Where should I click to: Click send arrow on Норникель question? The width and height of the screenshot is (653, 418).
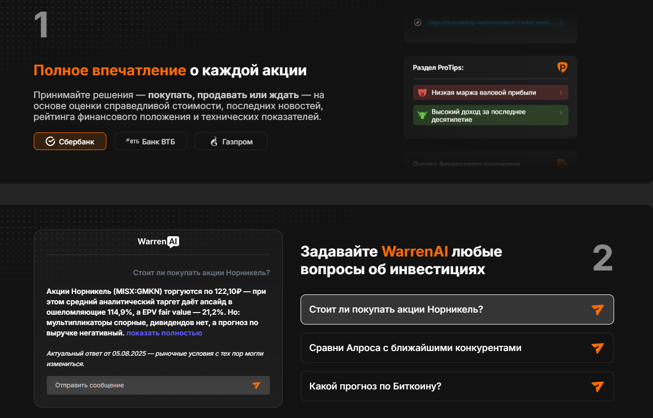[x=598, y=309]
